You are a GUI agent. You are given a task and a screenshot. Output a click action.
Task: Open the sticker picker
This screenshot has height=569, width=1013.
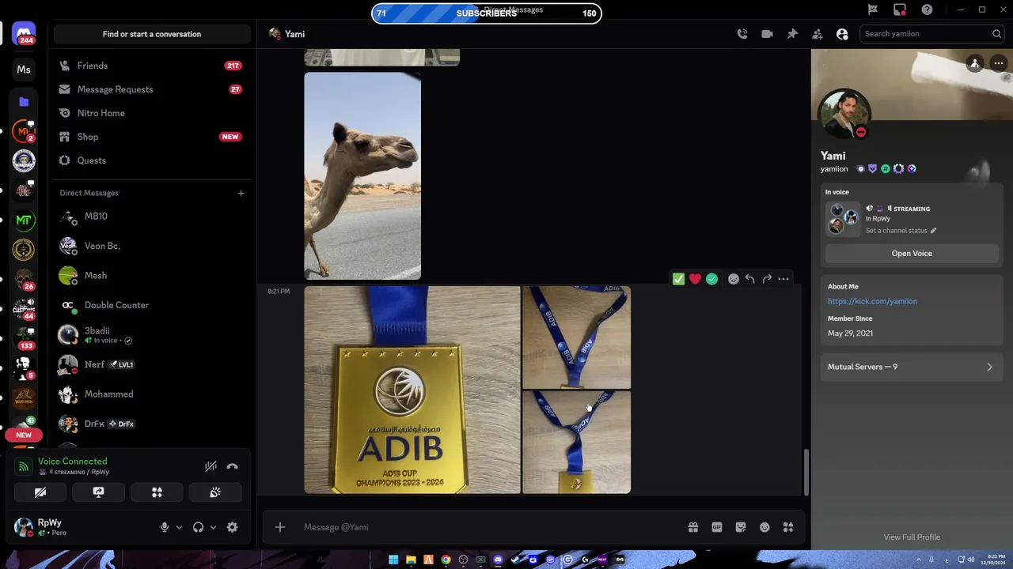click(x=741, y=527)
